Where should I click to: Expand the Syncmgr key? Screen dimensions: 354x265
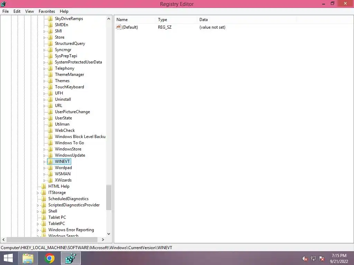click(45, 50)
